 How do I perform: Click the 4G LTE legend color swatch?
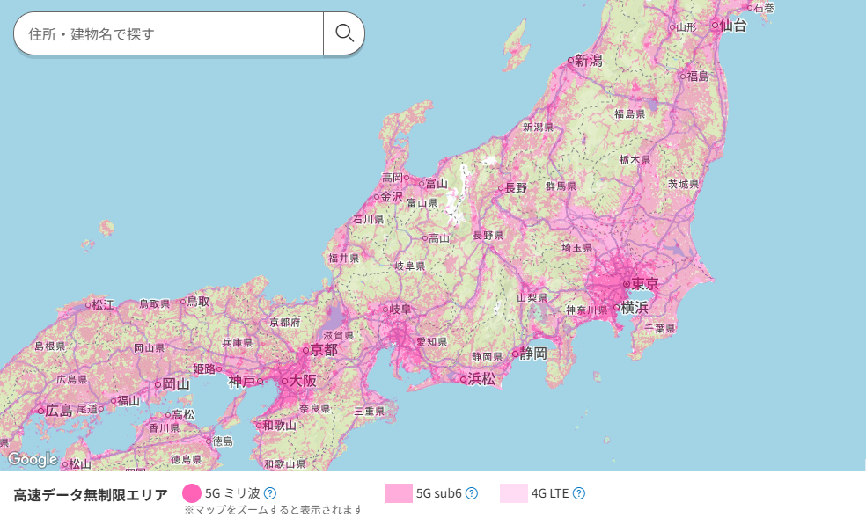point(514,493)
